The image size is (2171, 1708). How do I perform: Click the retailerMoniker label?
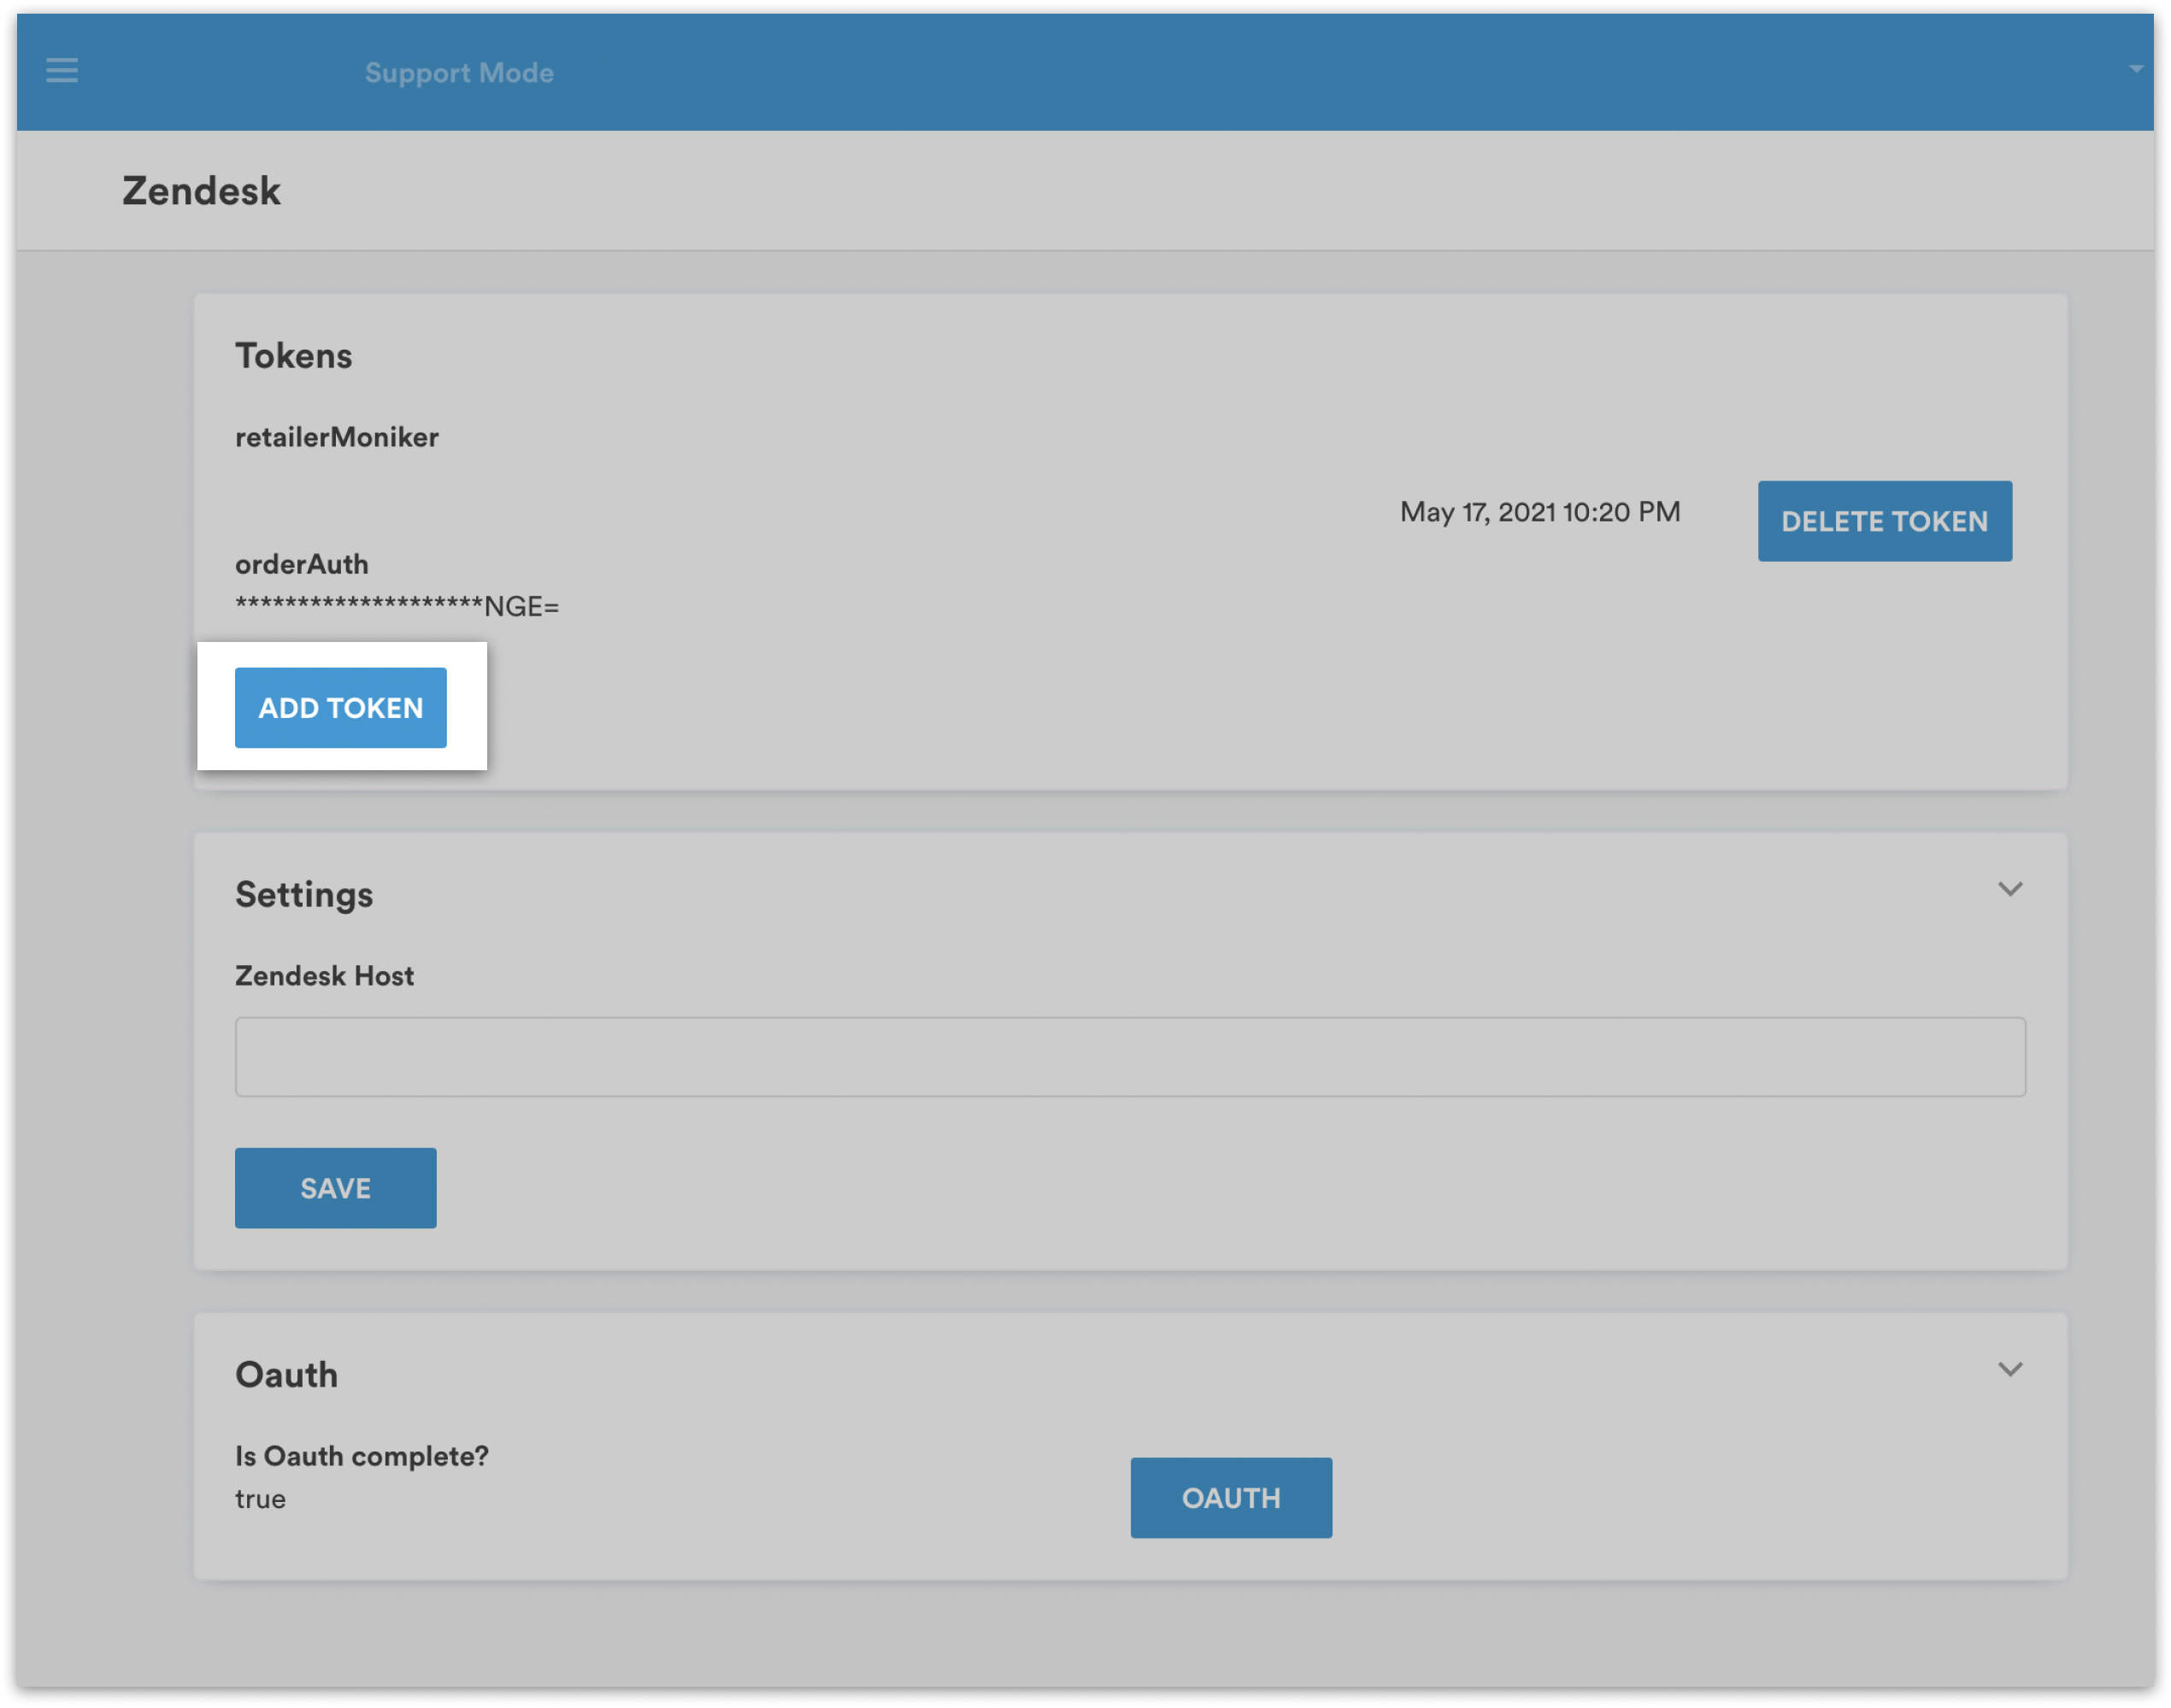tap(337, 437)
